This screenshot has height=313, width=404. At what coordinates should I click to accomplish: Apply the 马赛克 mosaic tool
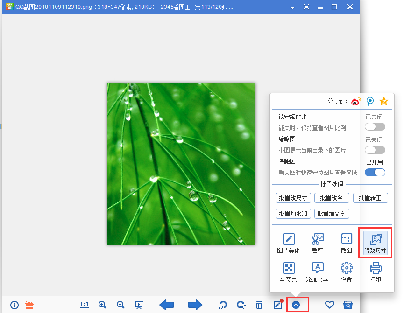(x=288, y=272)
